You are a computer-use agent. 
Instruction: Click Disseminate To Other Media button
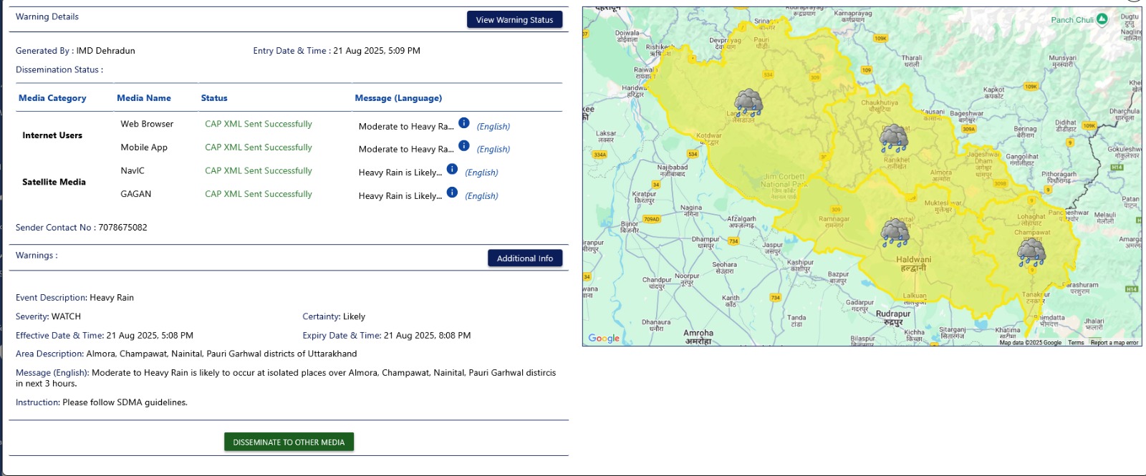pyautogui.click(x=289, y=442)
